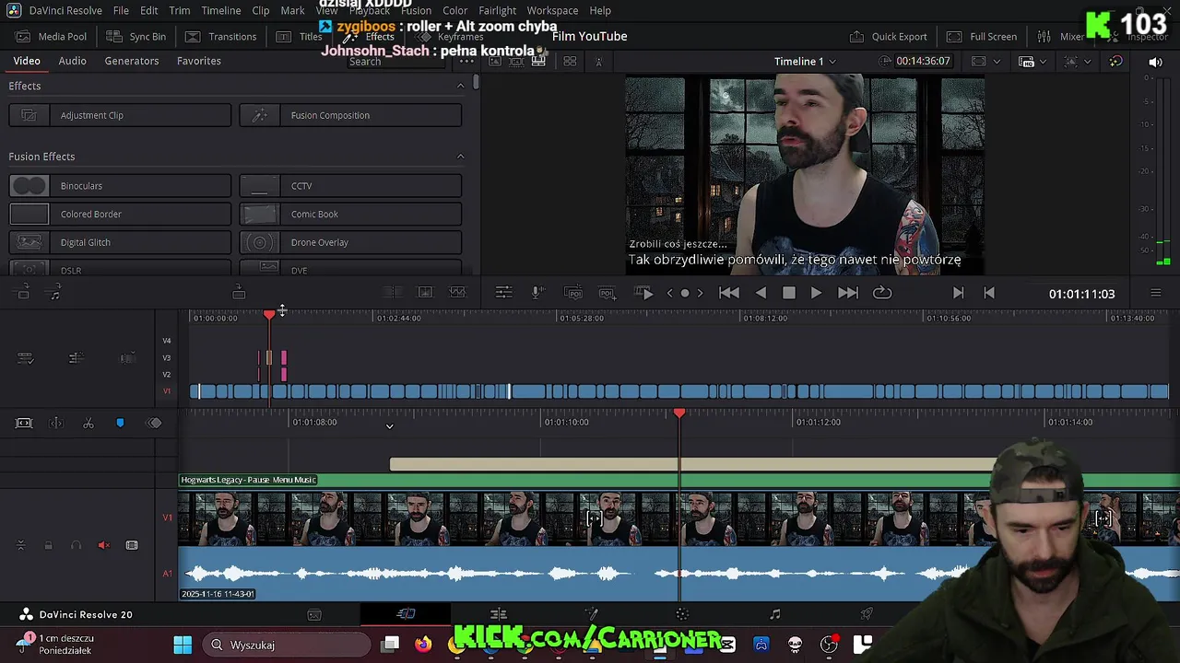Screen dimensions: 1180x663
Task: Select the Fusion Composition effect
Action: pos(350,115)
